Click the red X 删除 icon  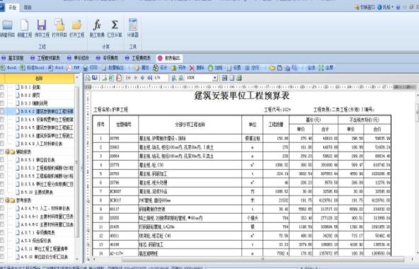pyautogui.click(x=192, y=68)
